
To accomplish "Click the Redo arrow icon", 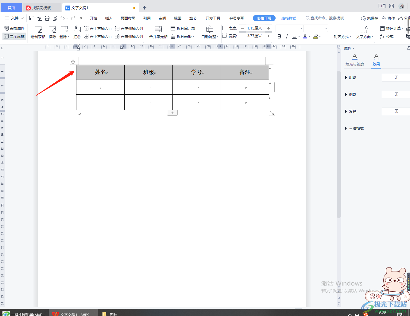I will click(73, 18).
